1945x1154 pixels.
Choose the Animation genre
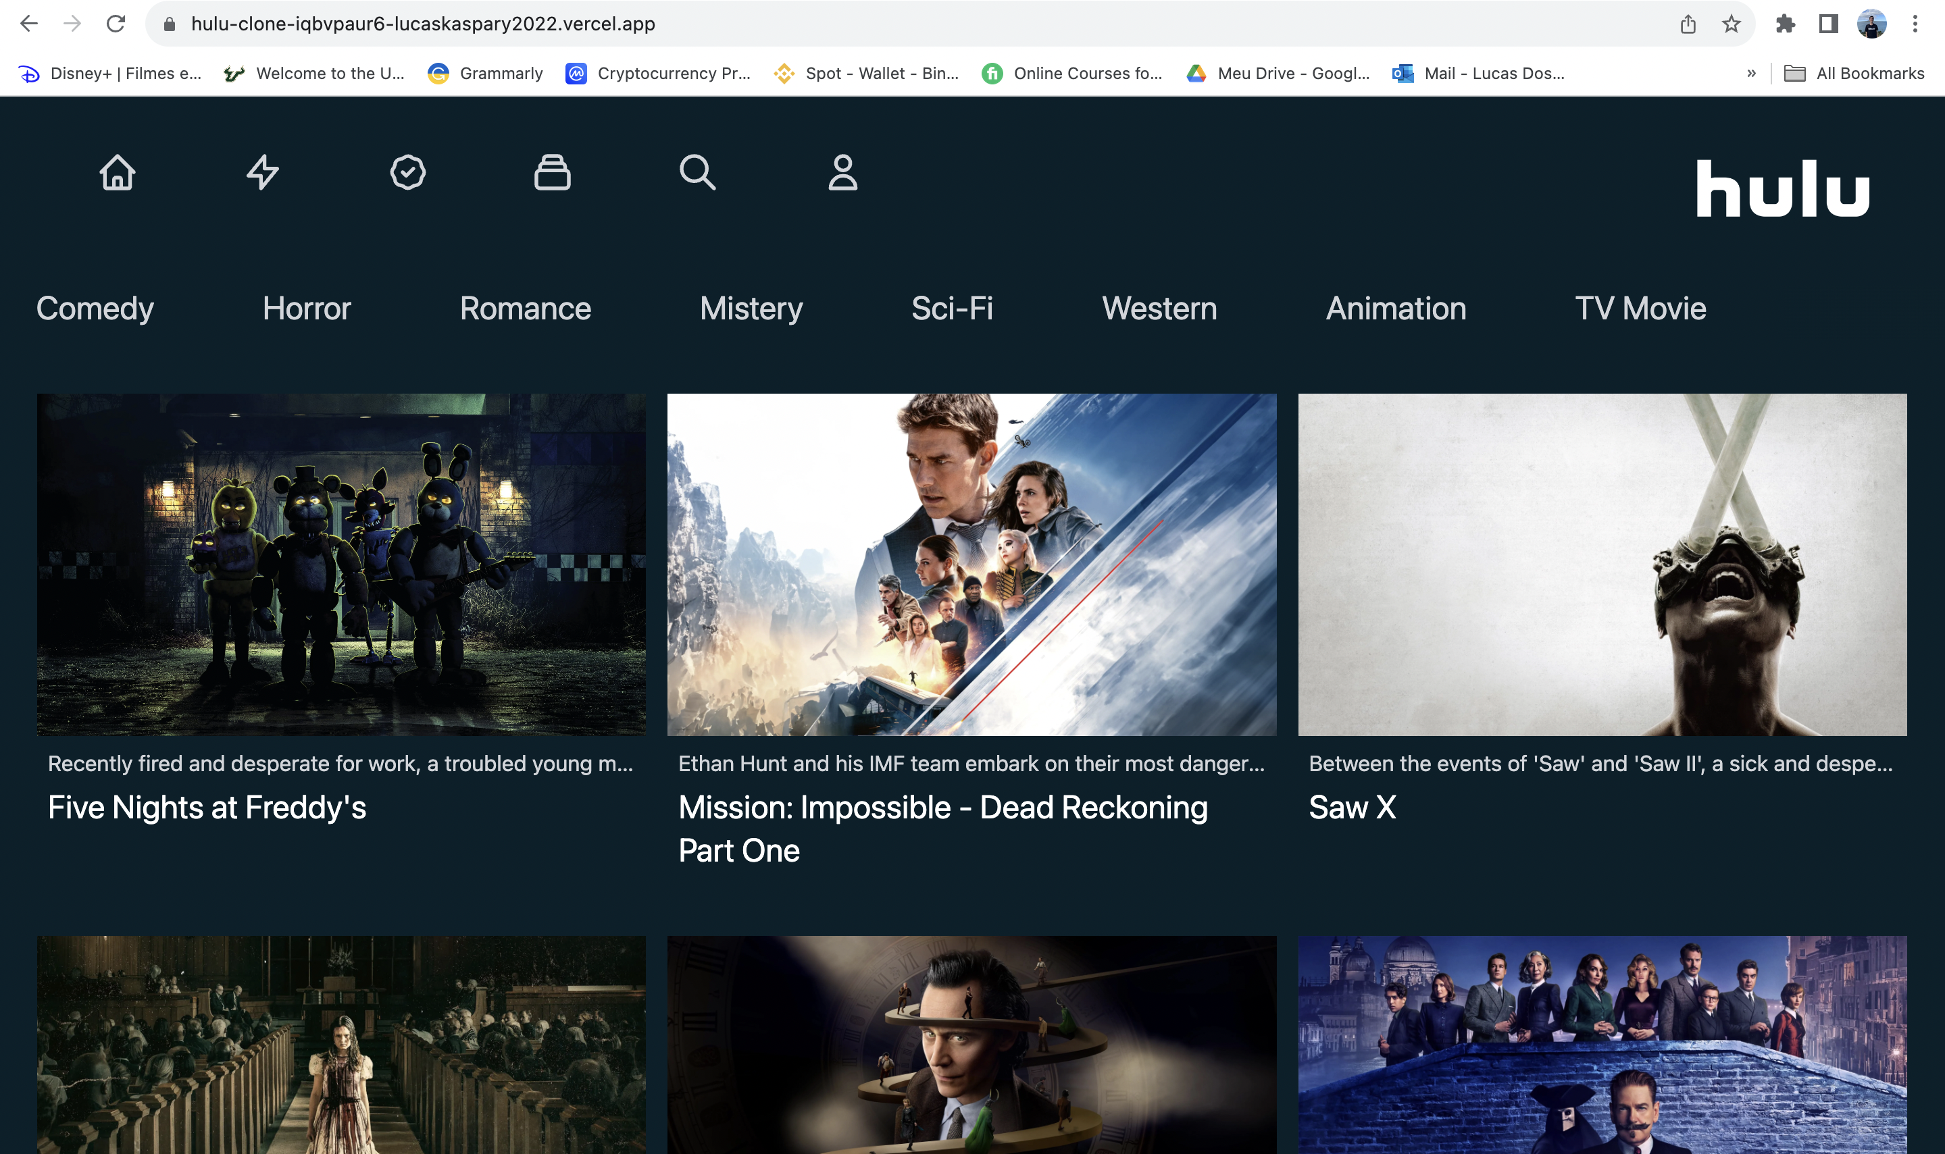click(1396, 309)
